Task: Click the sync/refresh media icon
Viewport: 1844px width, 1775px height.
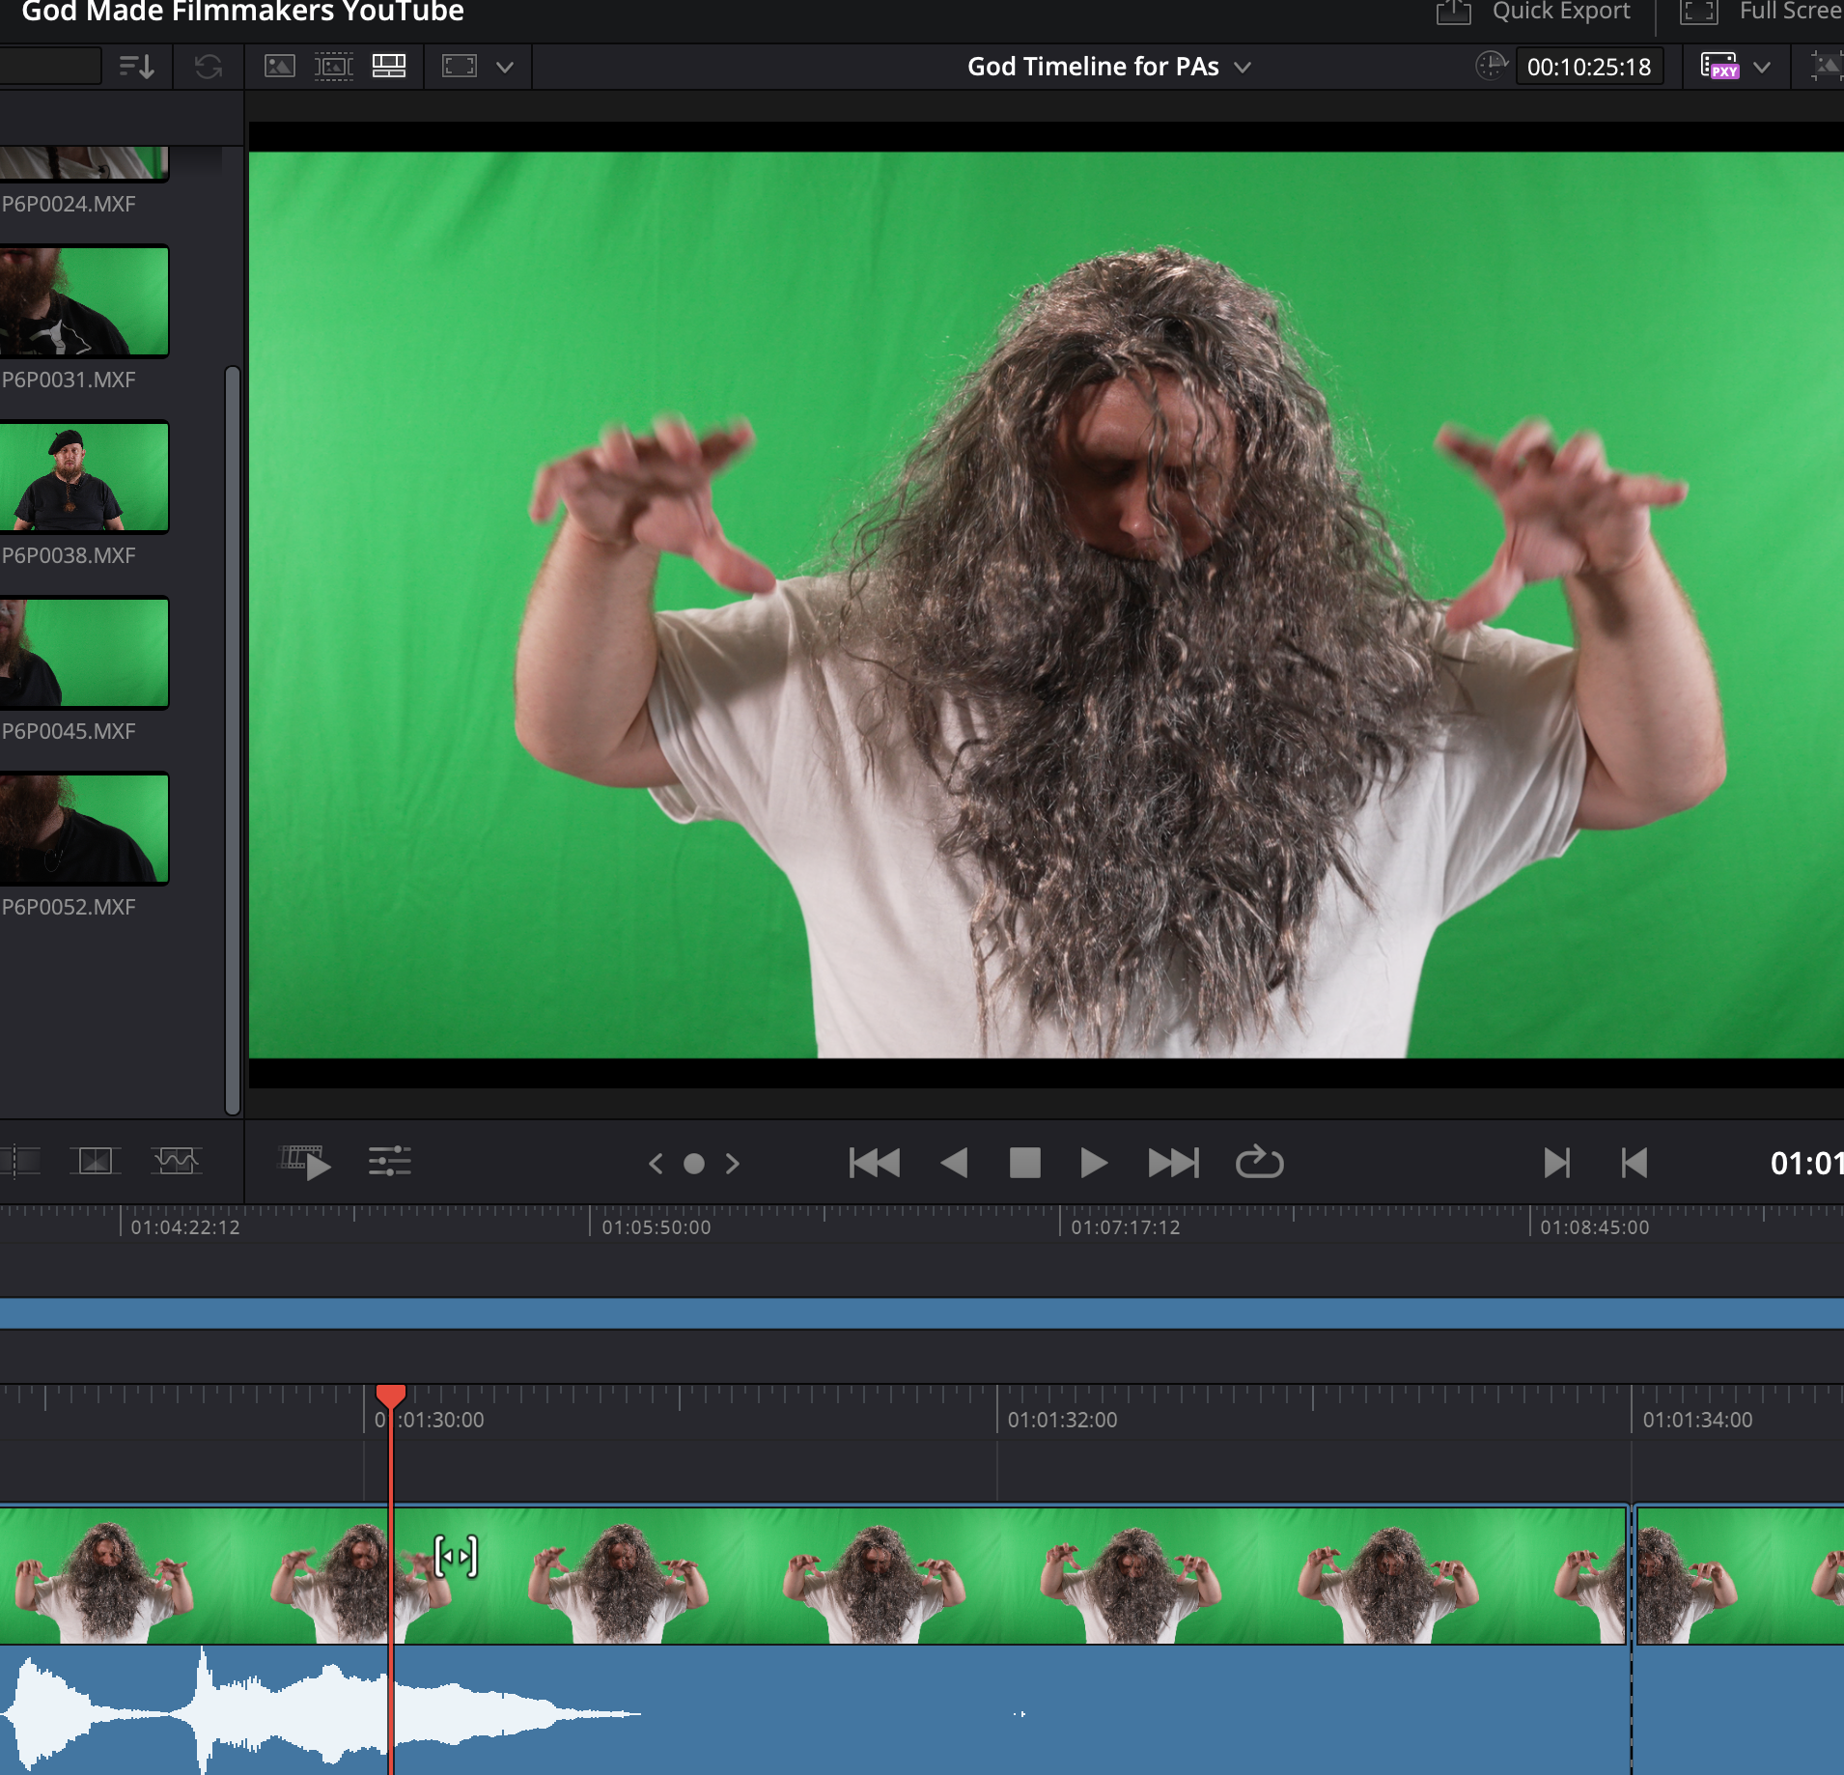Action: (209, 67)
